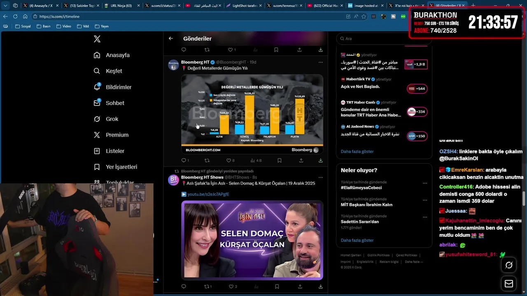
Task: Open the floating Grok button
Action: pos(509,265)
